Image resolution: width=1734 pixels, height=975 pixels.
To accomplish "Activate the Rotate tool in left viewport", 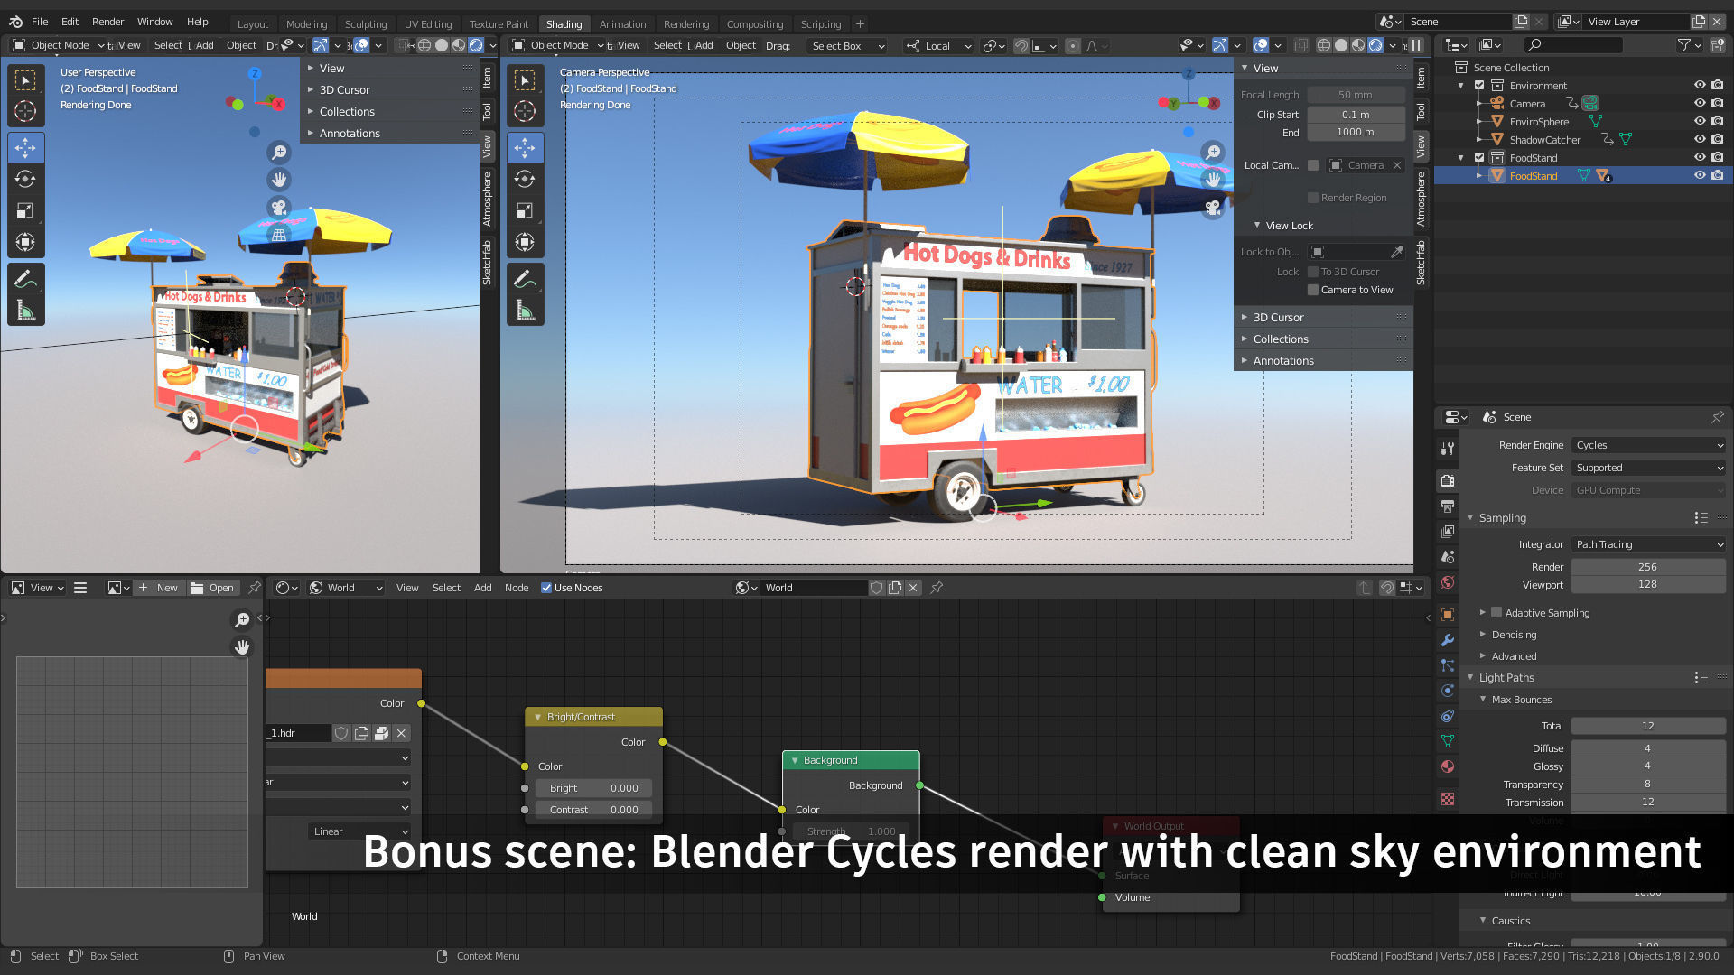I will 25,179.
